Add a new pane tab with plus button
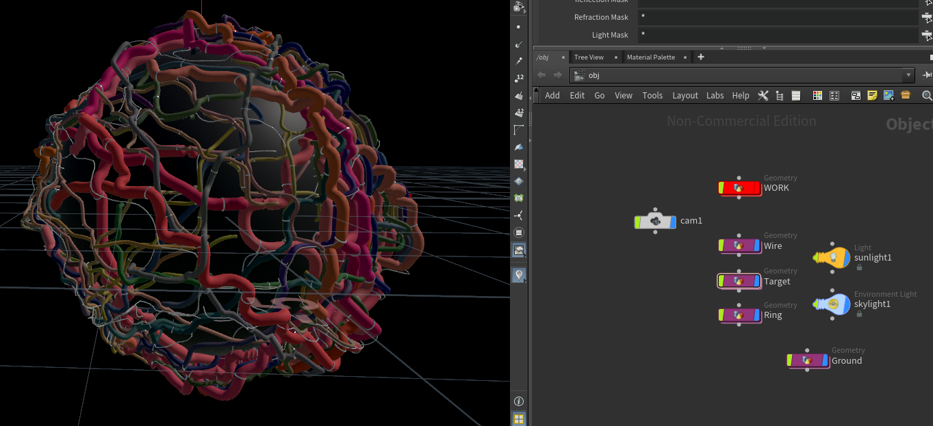 (700, 57)
